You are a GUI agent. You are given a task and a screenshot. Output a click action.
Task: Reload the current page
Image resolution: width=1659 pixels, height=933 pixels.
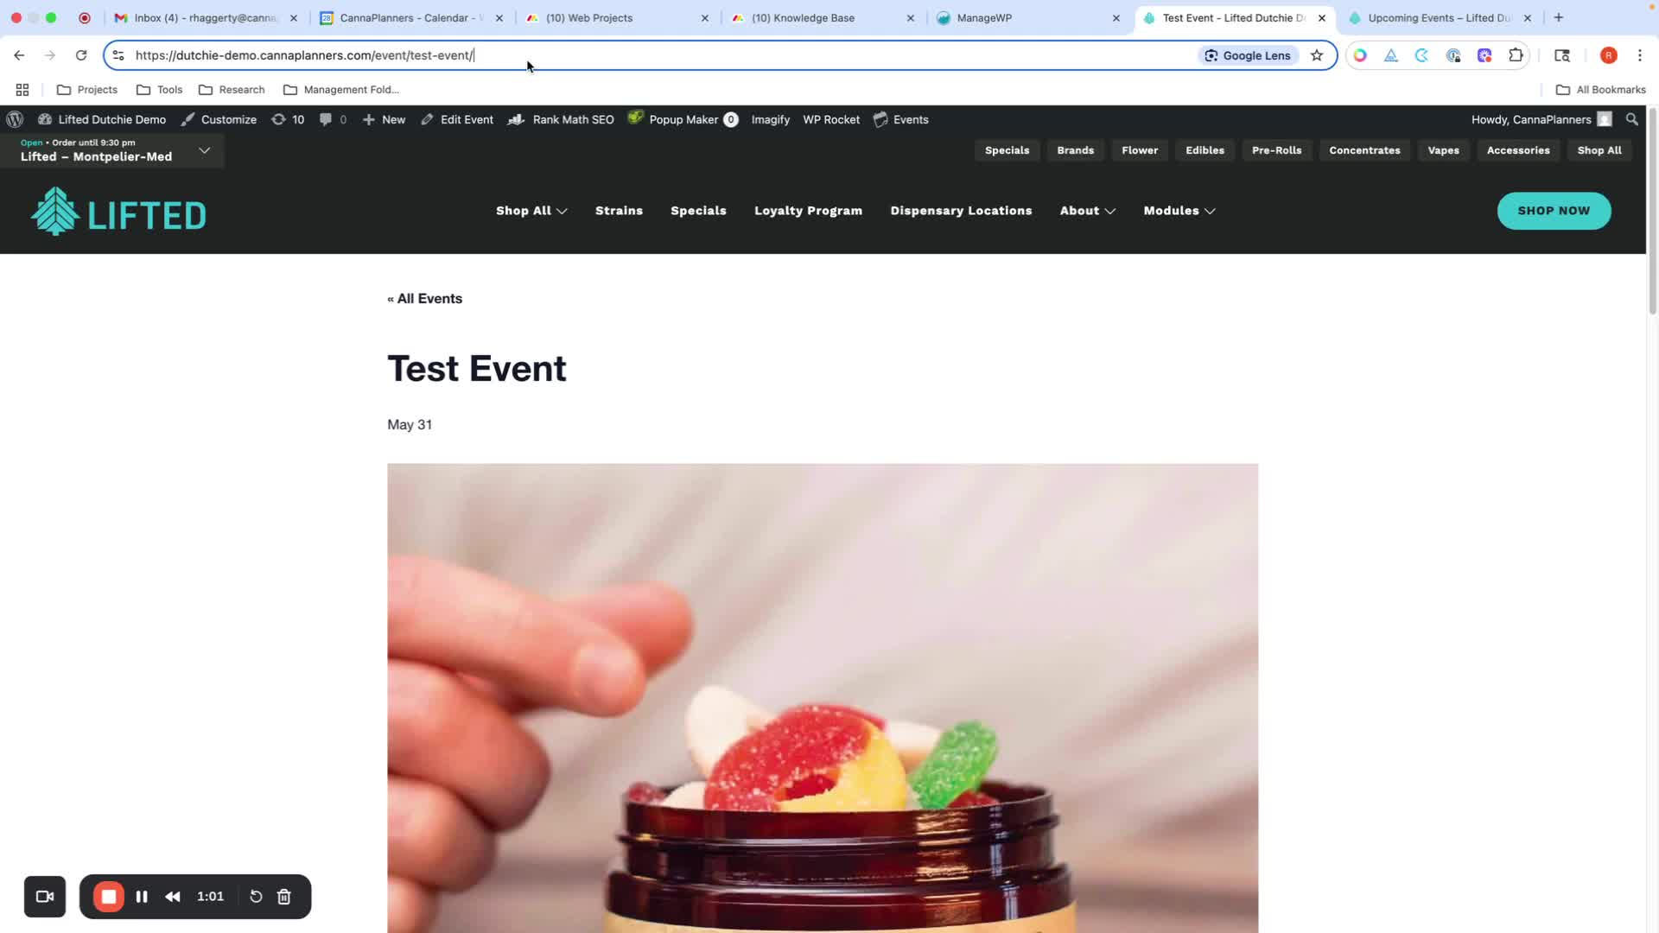[x=81, y=55]
